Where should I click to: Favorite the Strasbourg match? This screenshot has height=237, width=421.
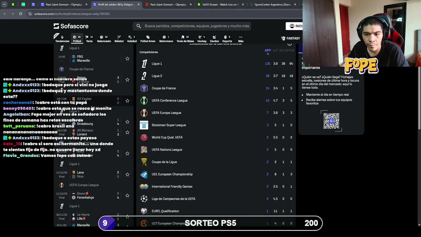pyautogui.click(x=127, y=122)
